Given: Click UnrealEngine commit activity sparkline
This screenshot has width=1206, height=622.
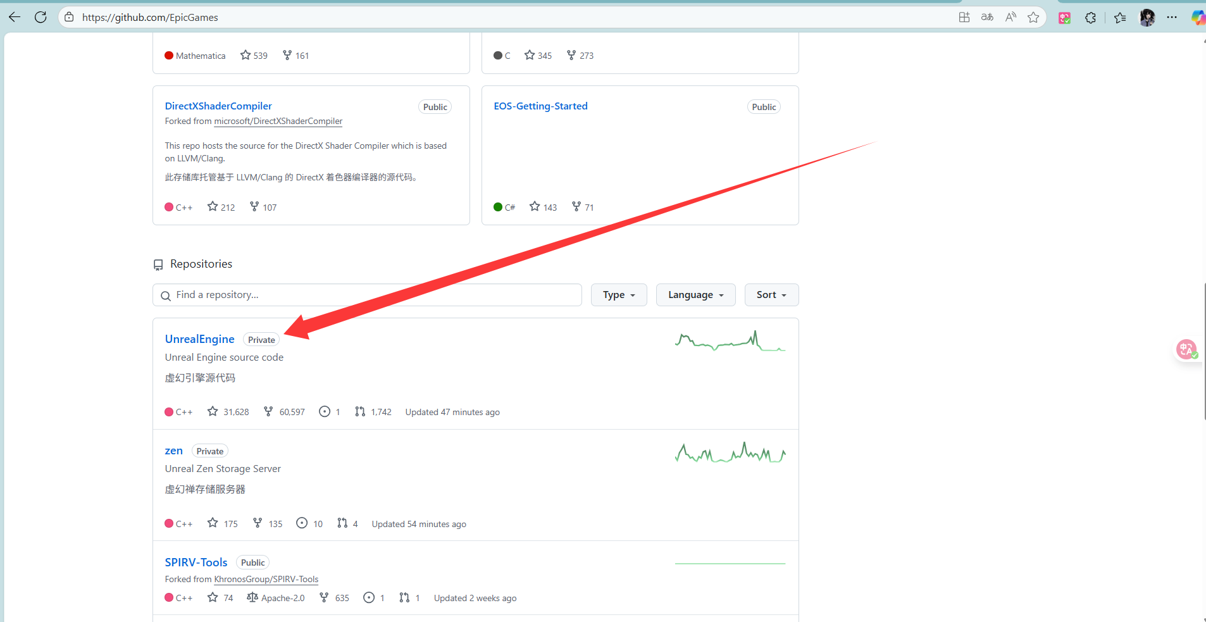Looking at the screenshot, I should (x=730, y=340).
